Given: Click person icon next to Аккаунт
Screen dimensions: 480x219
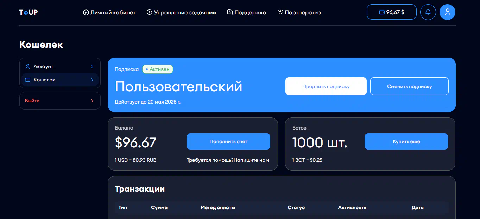Looking at the screenshot, I should tap(28, 66).
